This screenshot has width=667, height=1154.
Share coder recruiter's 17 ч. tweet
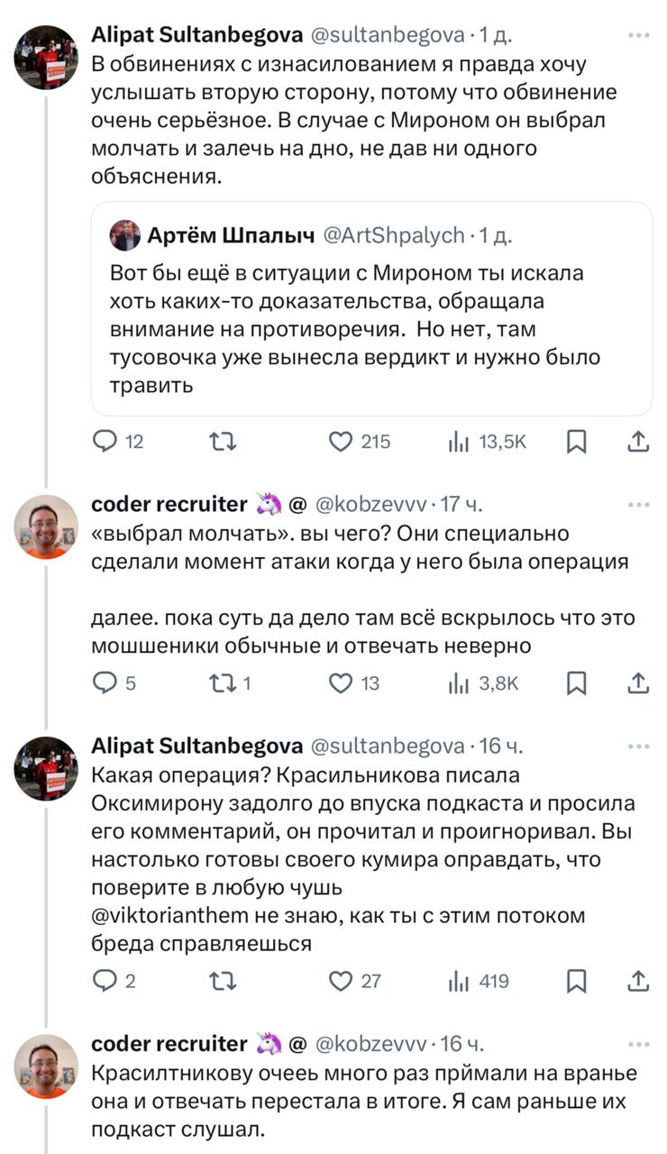coord(637,683)
